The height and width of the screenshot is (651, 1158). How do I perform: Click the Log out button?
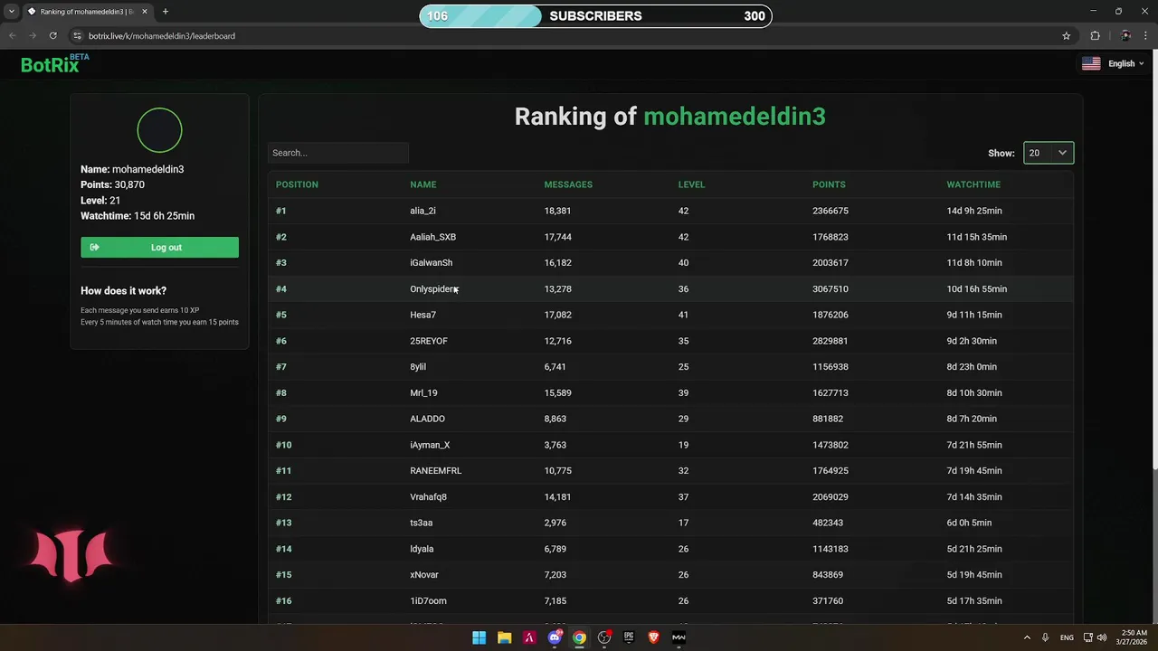coord(159,247)
